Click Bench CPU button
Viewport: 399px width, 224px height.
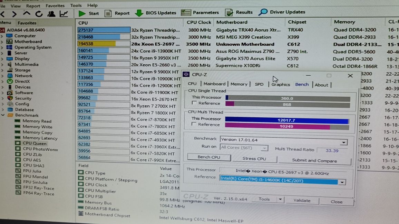click(209, 157)
